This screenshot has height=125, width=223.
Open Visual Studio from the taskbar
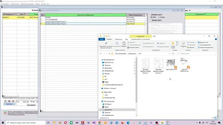coord(94,123)
